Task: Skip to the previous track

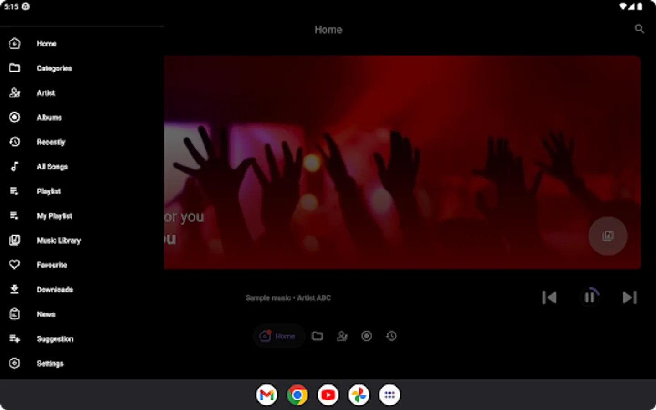Action: point(549,297)
